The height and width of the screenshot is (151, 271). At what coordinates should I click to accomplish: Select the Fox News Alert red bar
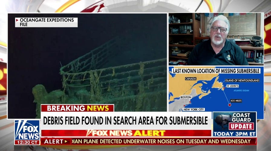click(126, 133)
